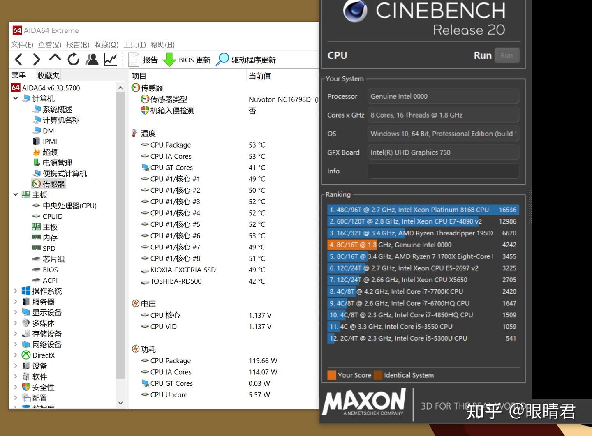Select the 便携式计算机 tree item
Screen dimensions: 592x436
(60, 173)
